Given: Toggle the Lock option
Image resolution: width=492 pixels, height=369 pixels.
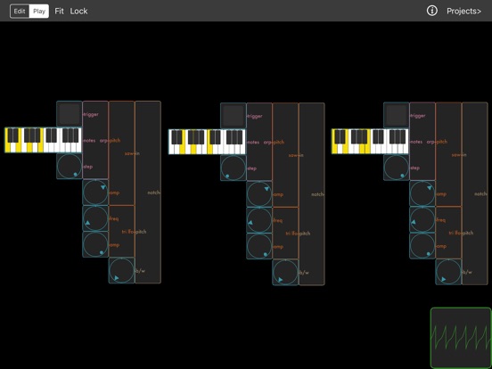Looking at the screenshot, I should tap(78, 12).
